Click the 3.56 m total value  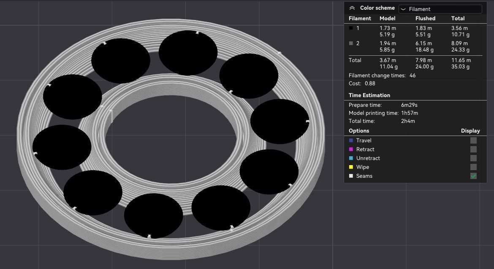[460, 28]
